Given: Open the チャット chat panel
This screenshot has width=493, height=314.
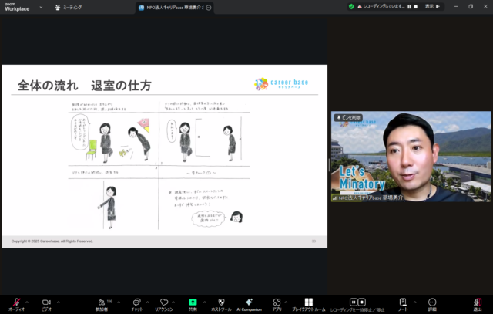Looking at the screenshot, I should click(136, 302).
